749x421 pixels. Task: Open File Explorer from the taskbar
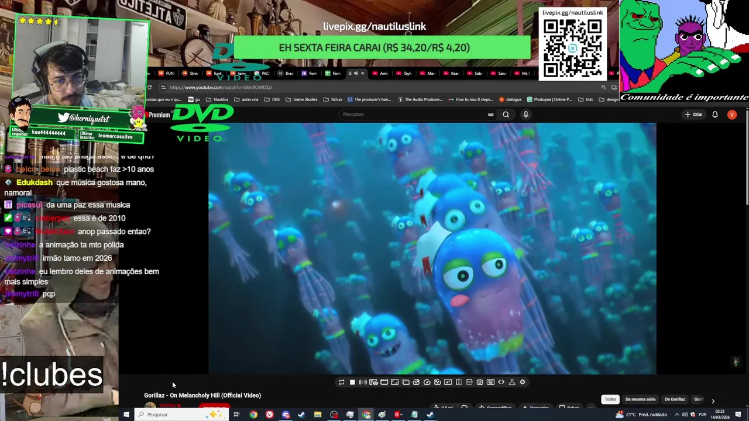[x=318, y=415]
